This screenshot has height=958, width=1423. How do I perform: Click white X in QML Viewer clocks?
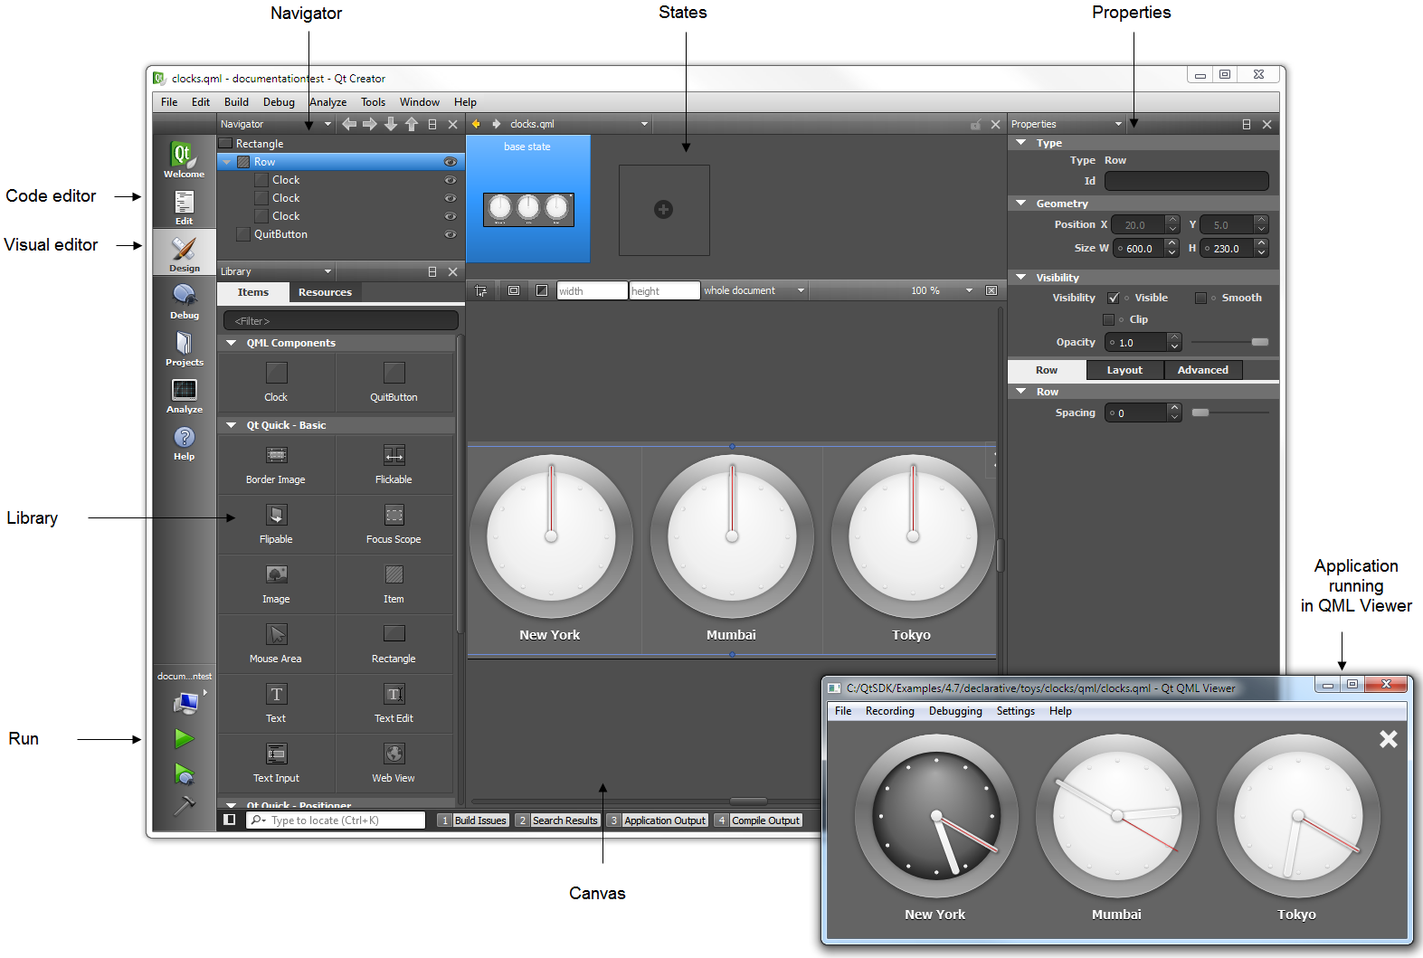pos(1388,739)
